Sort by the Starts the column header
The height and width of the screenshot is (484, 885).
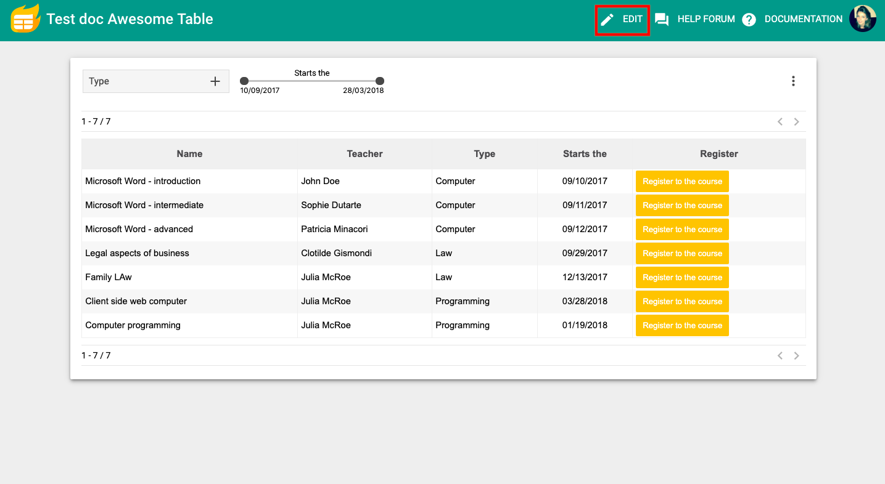[x=585, y=154]
